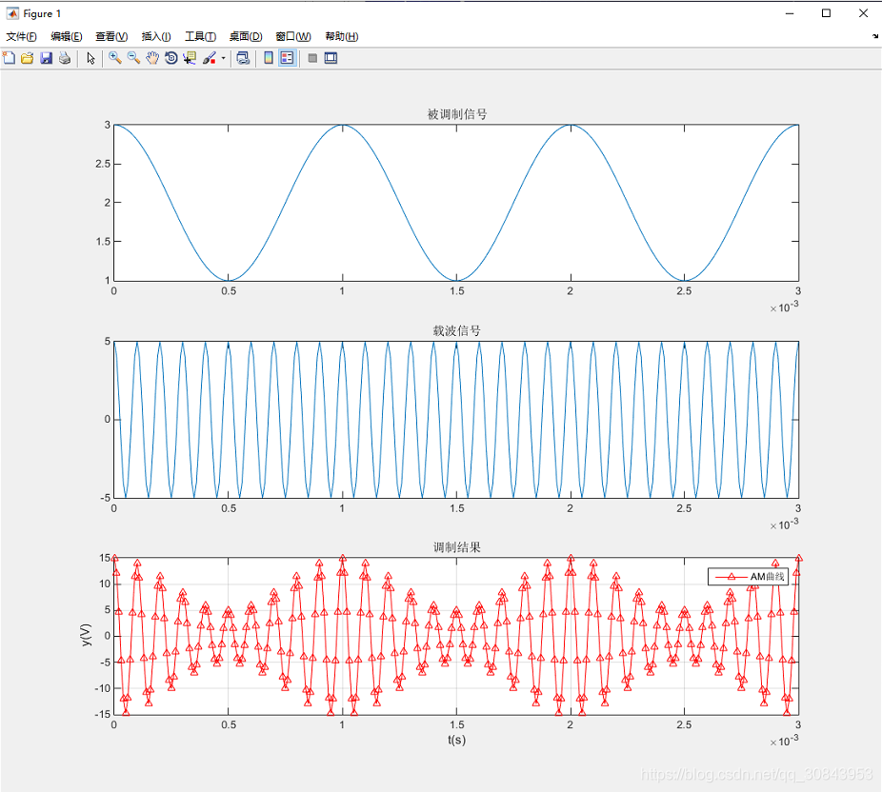Enable the Pan hand tool

(151, 58)
